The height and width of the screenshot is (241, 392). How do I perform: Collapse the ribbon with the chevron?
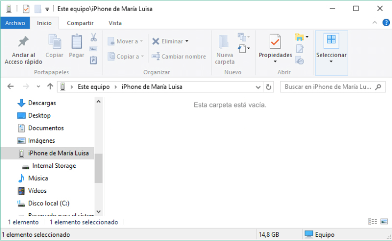point(375,23)
